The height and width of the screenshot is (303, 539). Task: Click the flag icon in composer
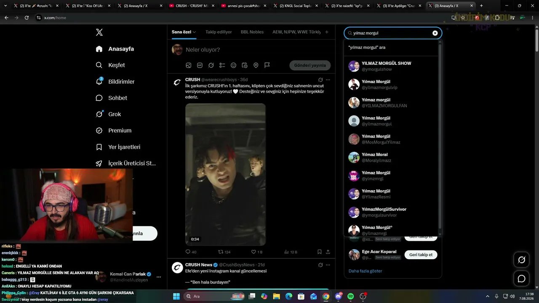pyautogui.click(x=267, y=65)
